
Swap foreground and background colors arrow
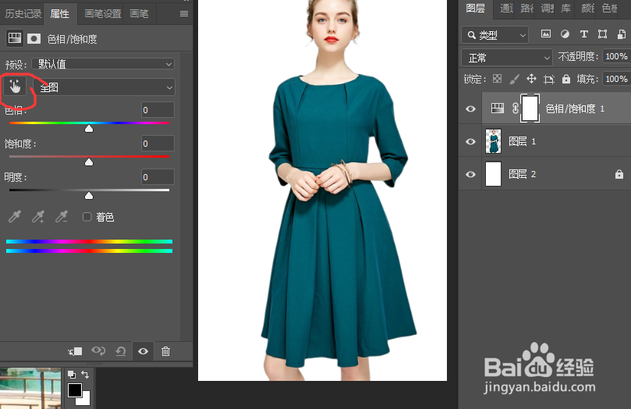(85, 375)
